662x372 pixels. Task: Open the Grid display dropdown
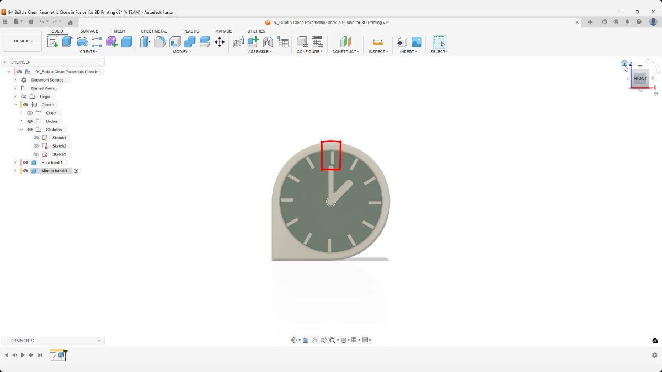360,340
